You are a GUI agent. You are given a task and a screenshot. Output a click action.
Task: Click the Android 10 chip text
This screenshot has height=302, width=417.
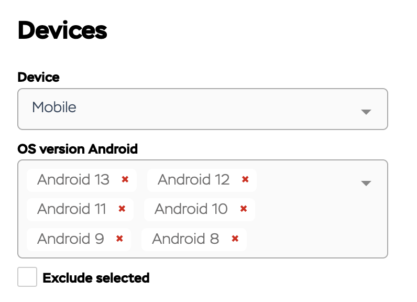(191, 209)
